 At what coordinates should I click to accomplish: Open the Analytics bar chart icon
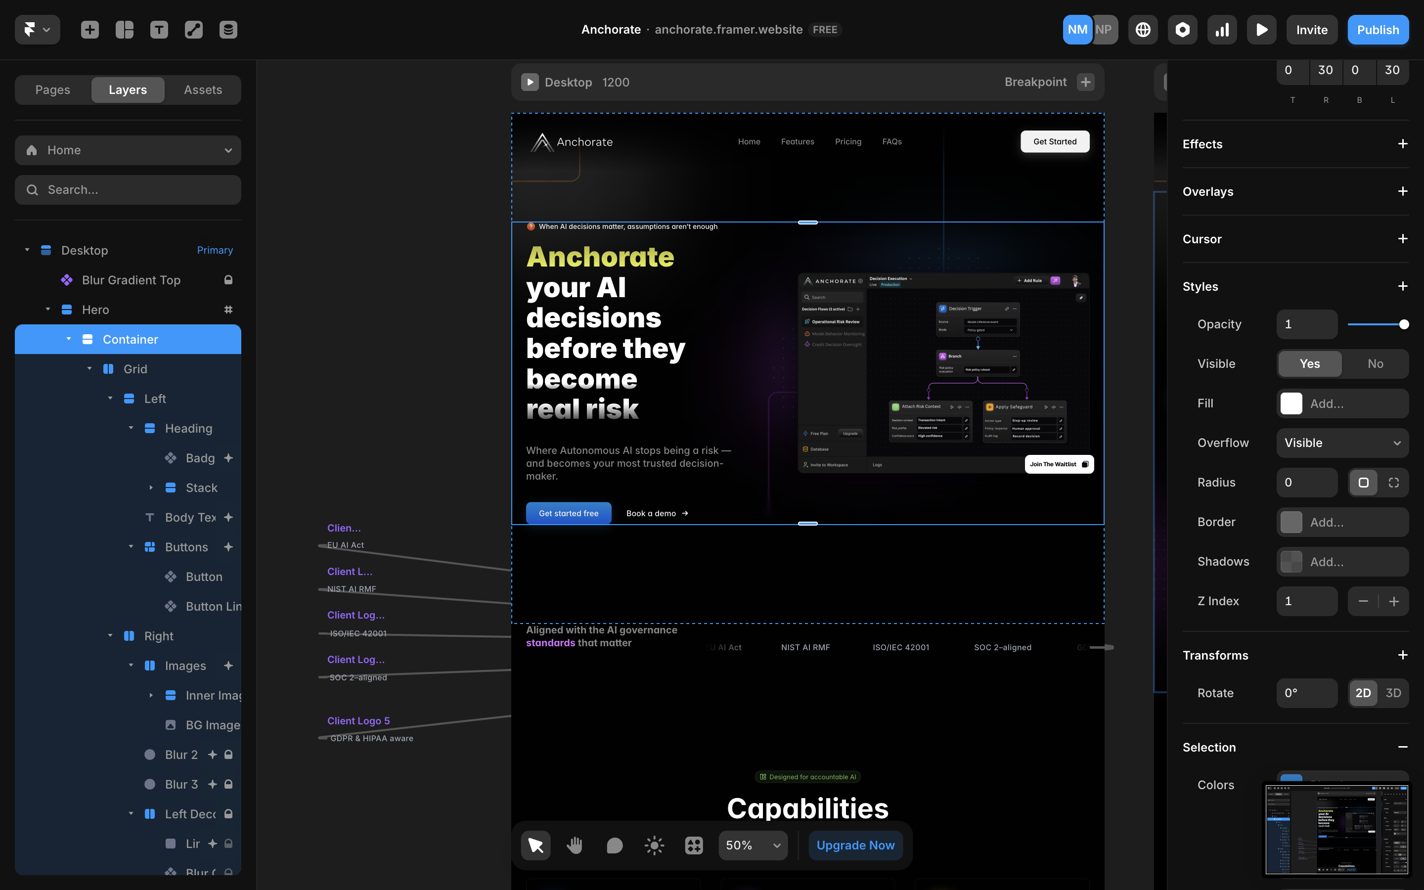coord(1222,30)
